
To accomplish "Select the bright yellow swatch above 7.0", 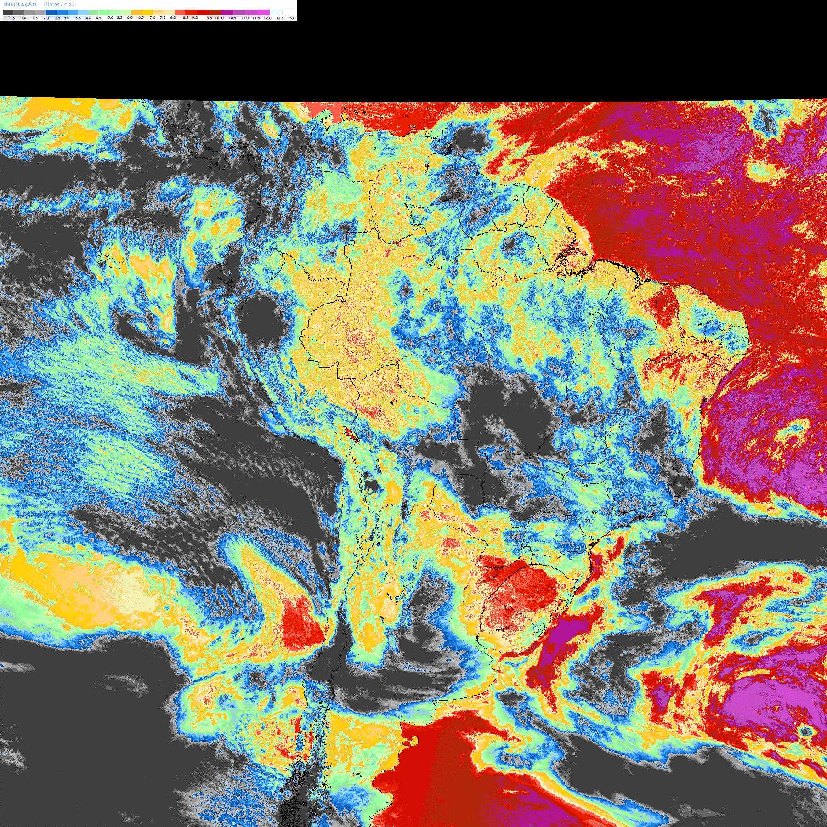I will pos(147,12).
